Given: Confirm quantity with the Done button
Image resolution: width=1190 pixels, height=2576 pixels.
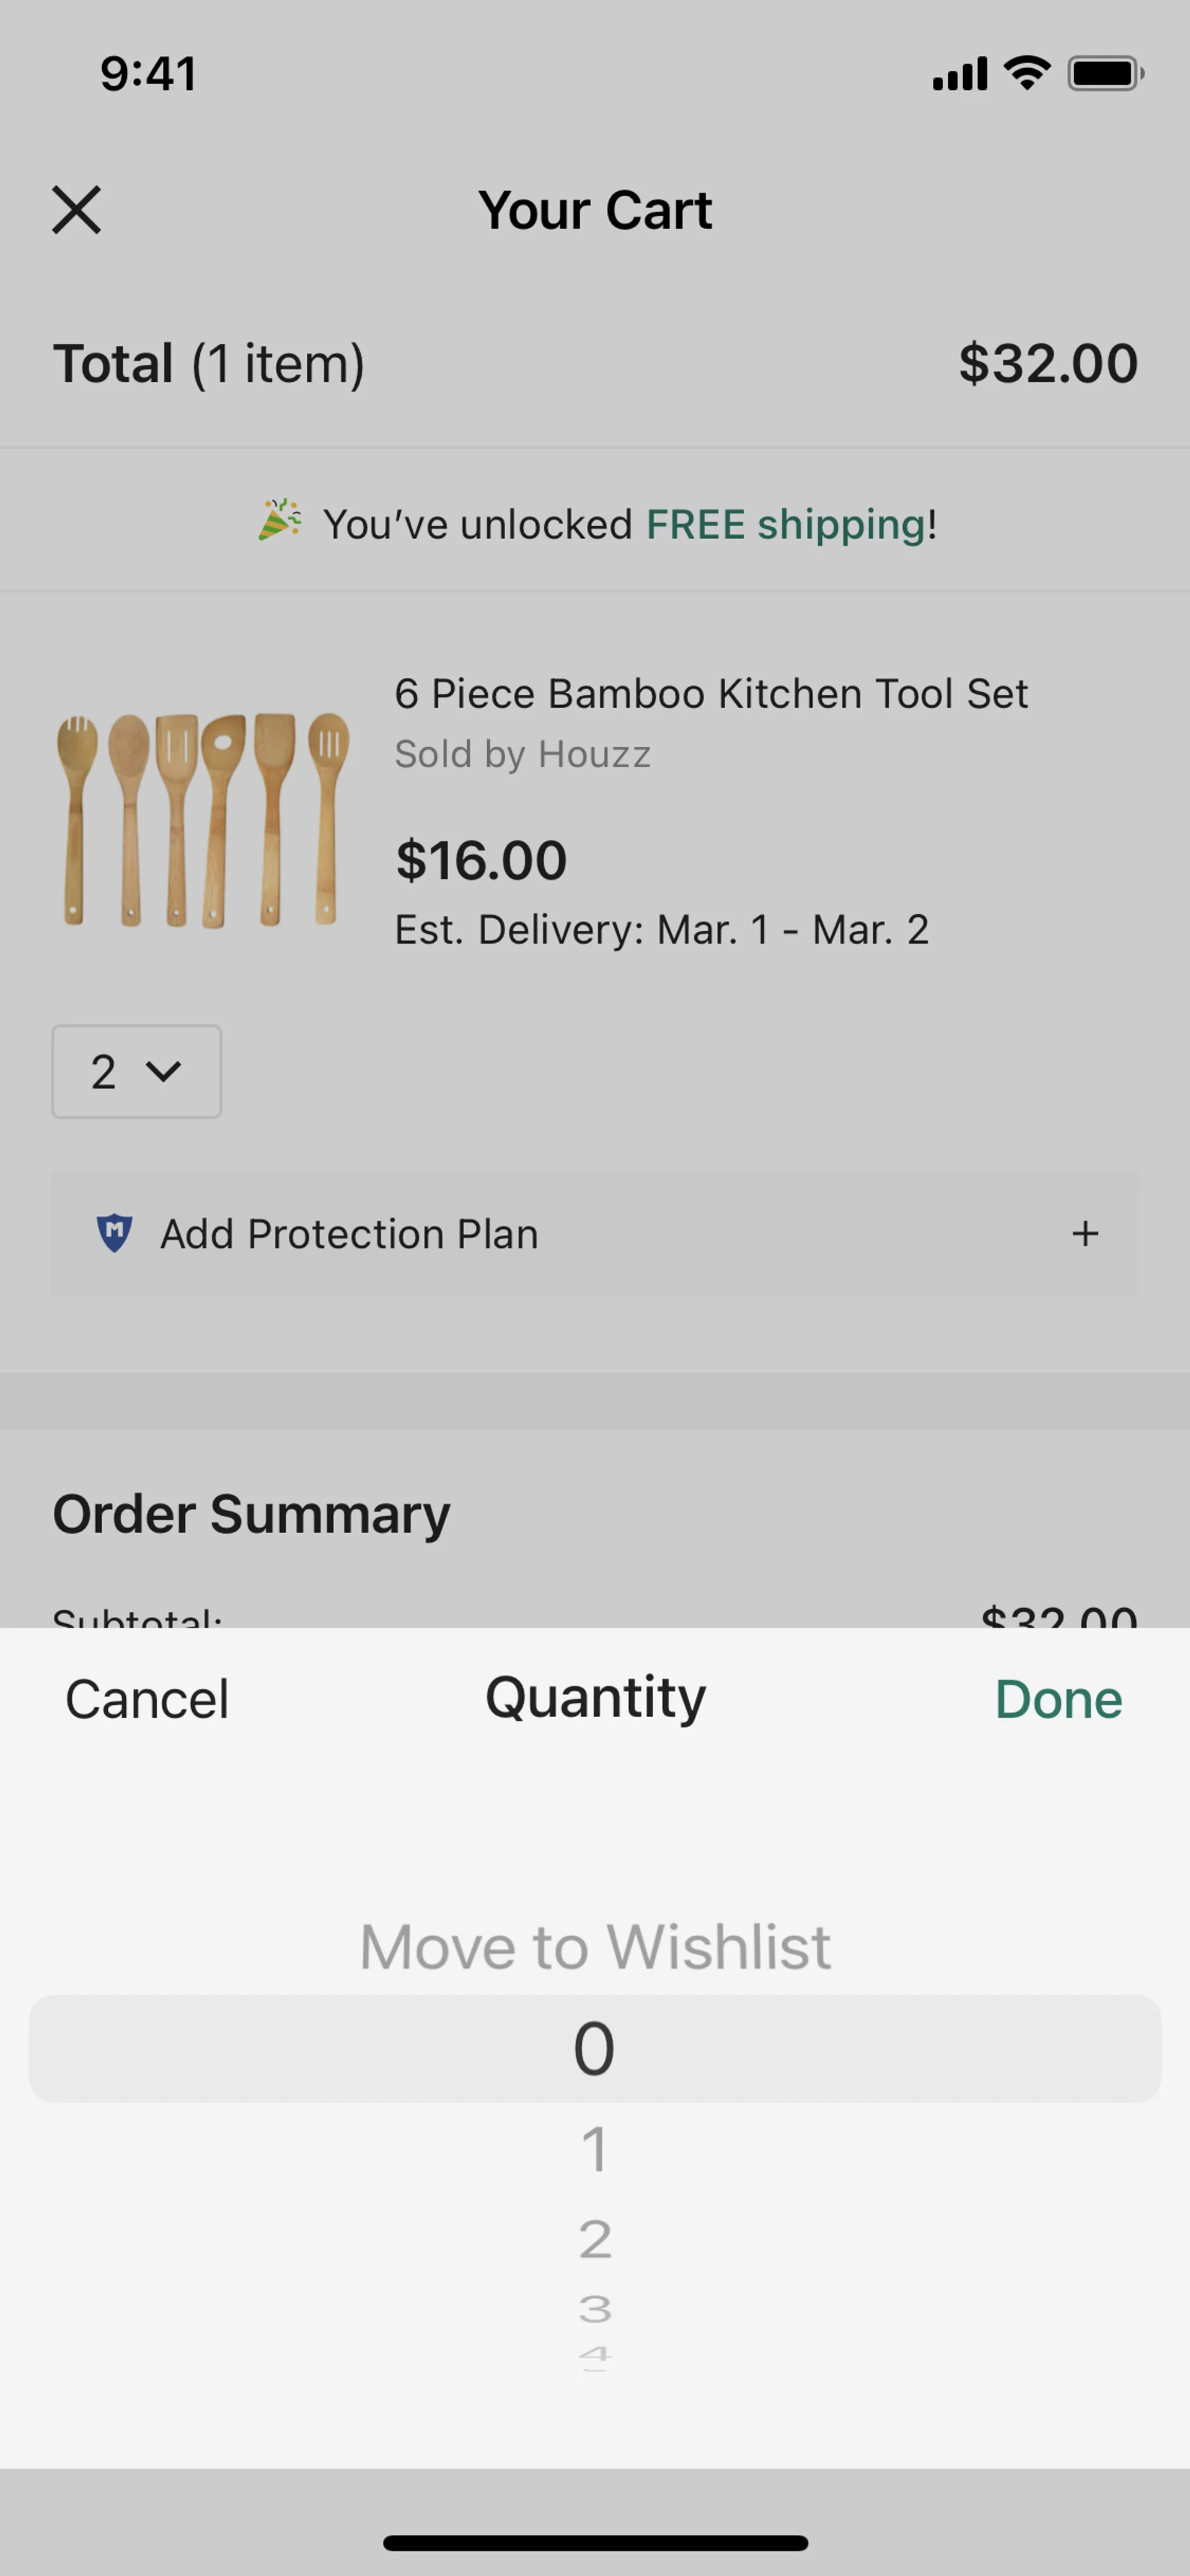Looking at the screenshot, I should [x=1058, y=1699].
